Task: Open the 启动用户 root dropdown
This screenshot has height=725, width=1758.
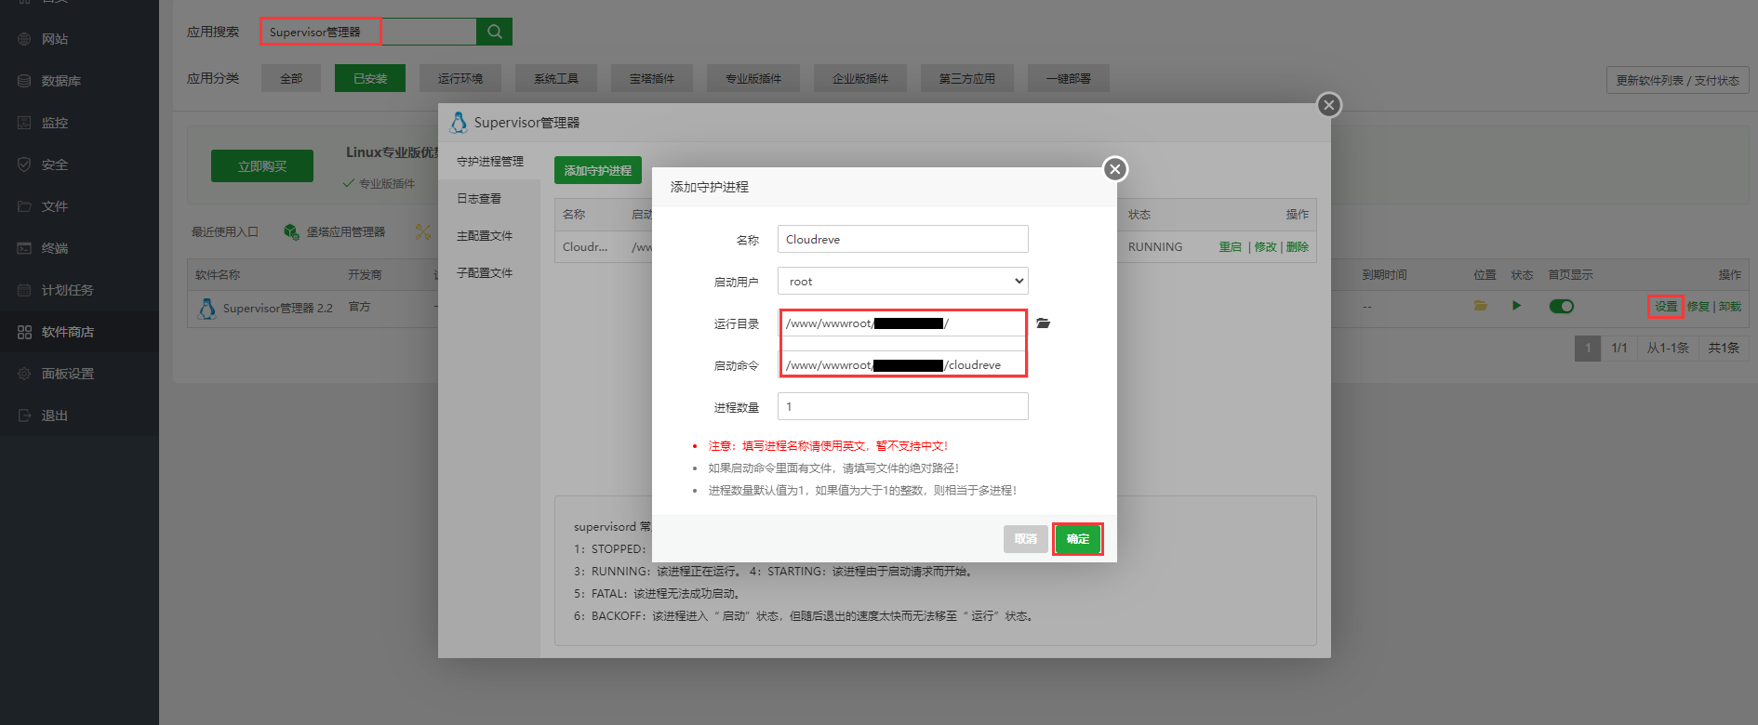Action: coord(902,281)
